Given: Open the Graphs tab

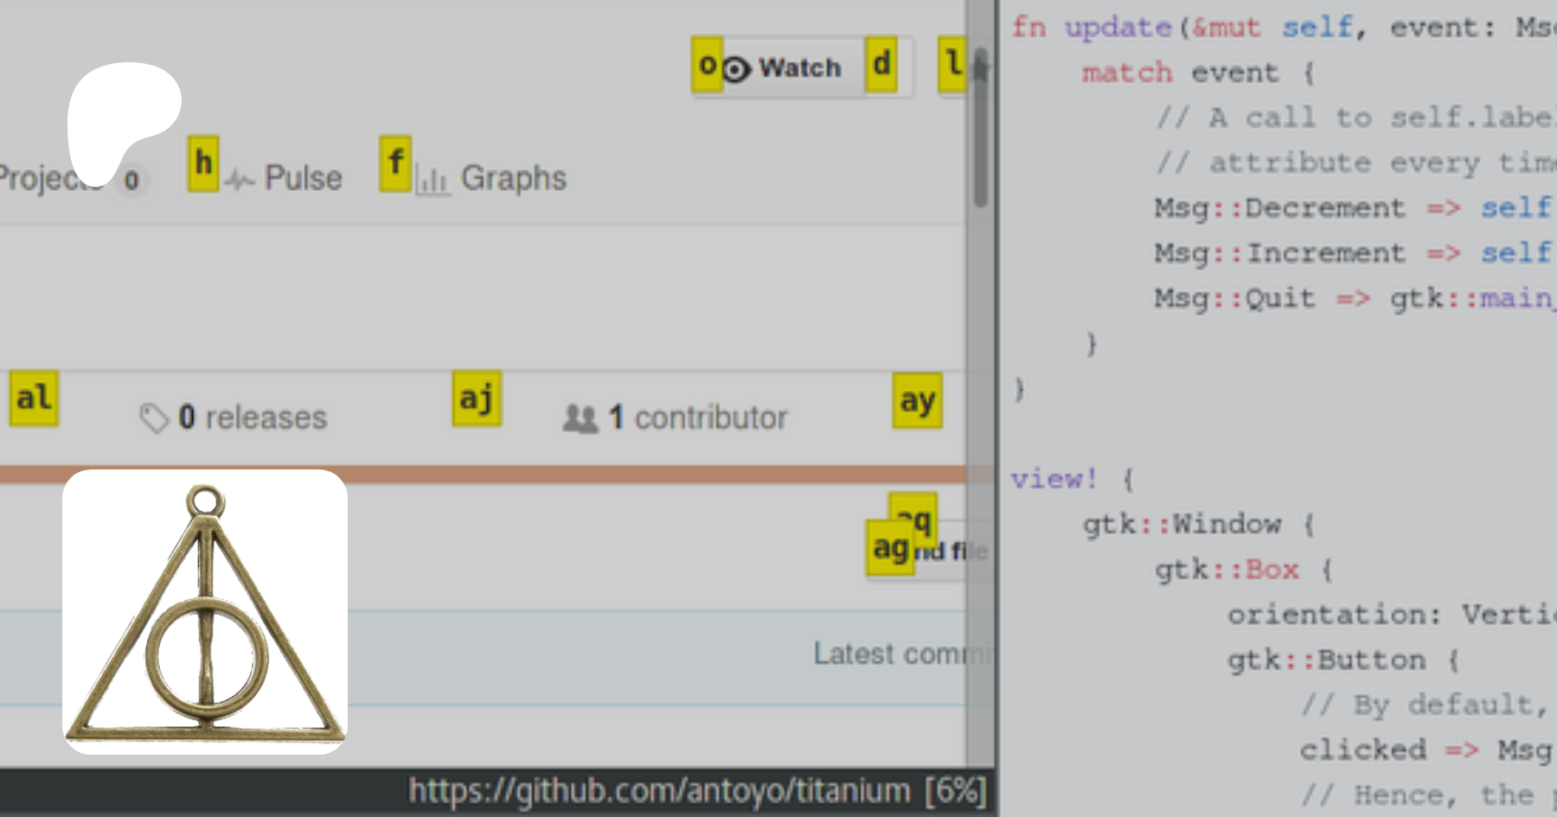Looking at the screenshot, I should pyautogui.click(x=512, y=178).
